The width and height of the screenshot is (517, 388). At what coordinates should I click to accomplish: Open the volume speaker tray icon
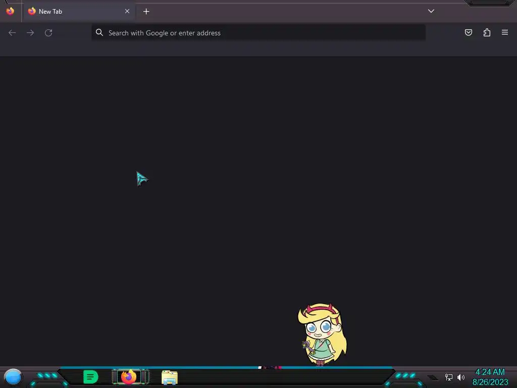click(460, 377)
